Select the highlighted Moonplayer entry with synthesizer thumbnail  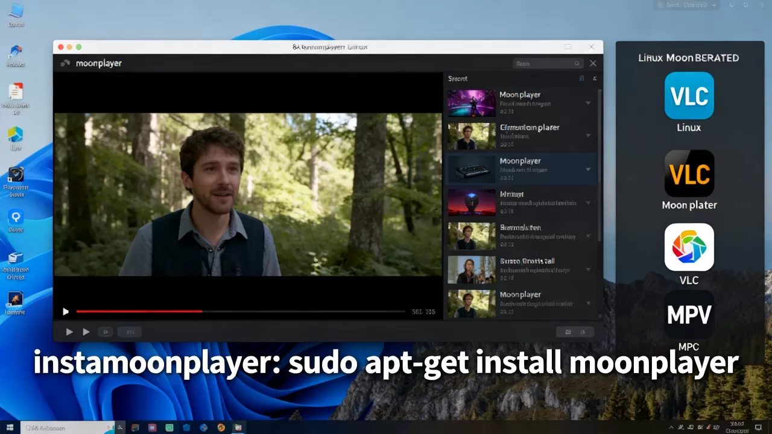[522, 169]
